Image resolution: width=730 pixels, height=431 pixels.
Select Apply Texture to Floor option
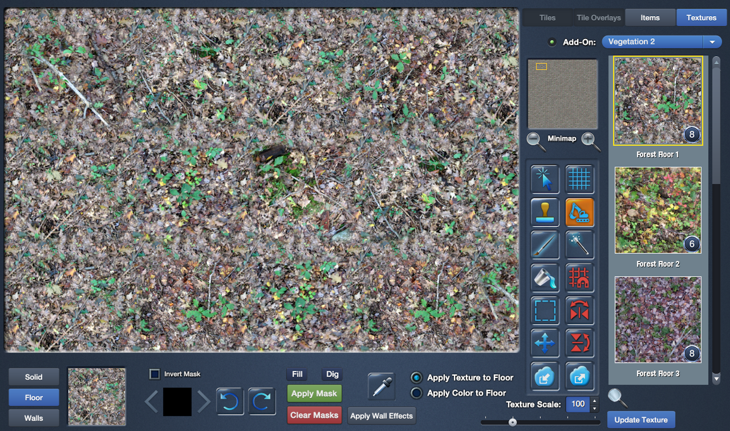417,378
